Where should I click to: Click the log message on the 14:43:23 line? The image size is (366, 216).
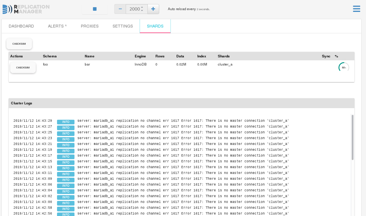tap(183, 138)
